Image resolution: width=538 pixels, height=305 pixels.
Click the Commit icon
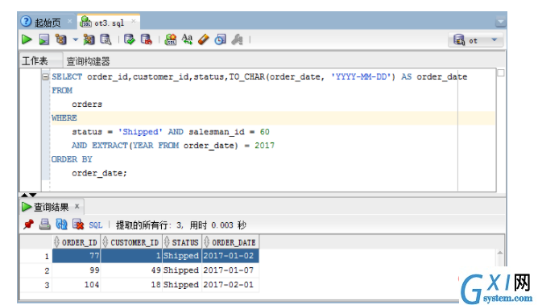130,39
